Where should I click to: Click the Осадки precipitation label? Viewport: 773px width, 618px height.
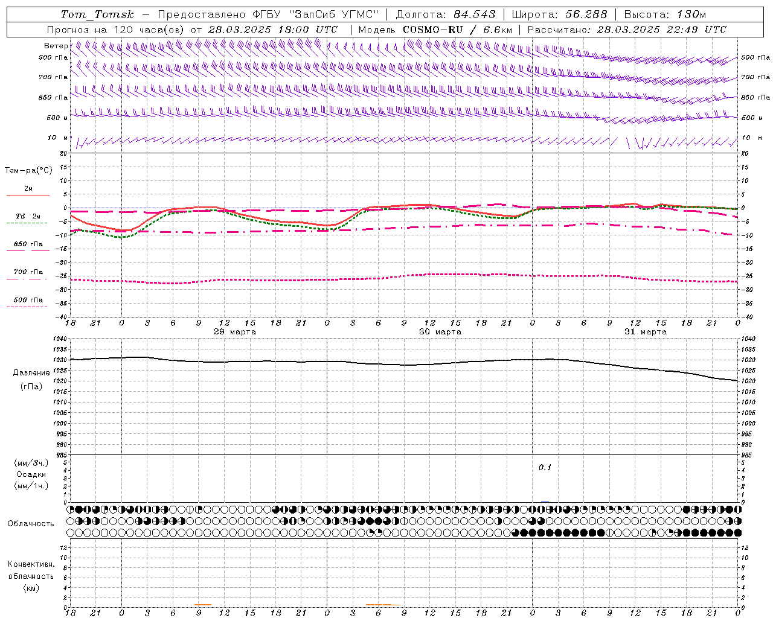point(31,474)
